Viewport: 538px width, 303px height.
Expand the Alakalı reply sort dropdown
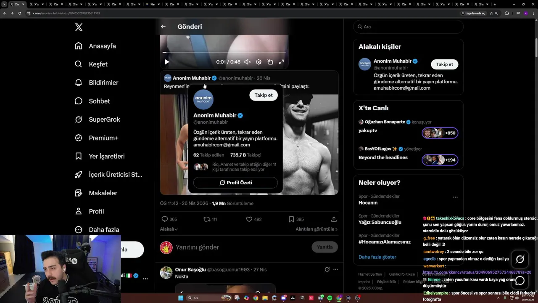169,229
